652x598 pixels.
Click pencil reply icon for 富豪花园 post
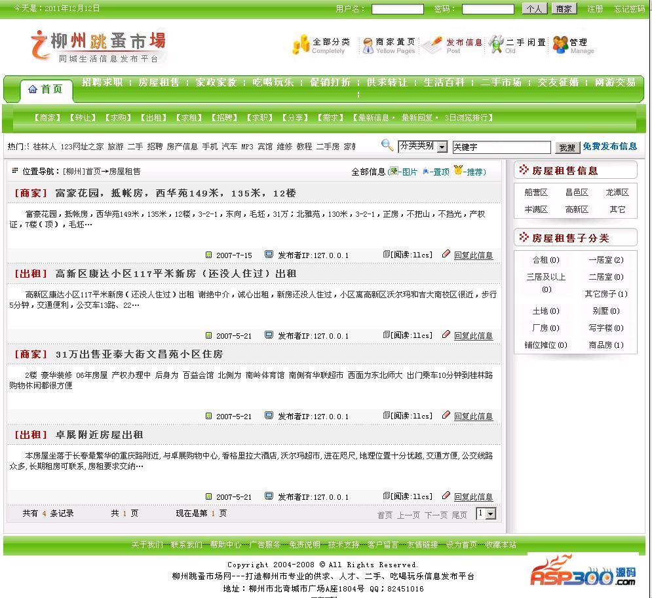point(446,253)
